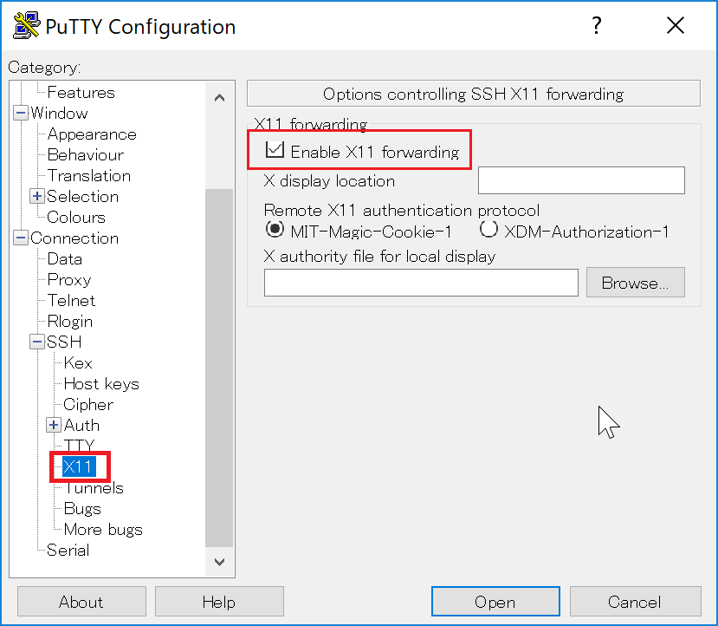The image size is (718, 626).
Task: Select the Appearance category
Action: click(91, 134)
